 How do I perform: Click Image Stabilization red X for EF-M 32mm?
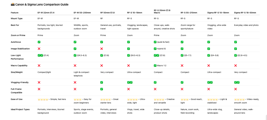coord(39,49)
